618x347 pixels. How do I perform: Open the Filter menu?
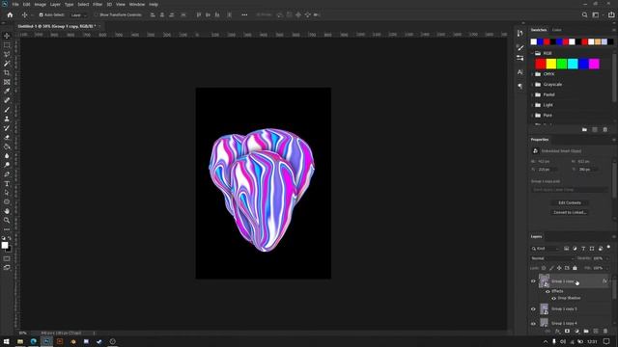pyautogui.click(x=98, y=4)
